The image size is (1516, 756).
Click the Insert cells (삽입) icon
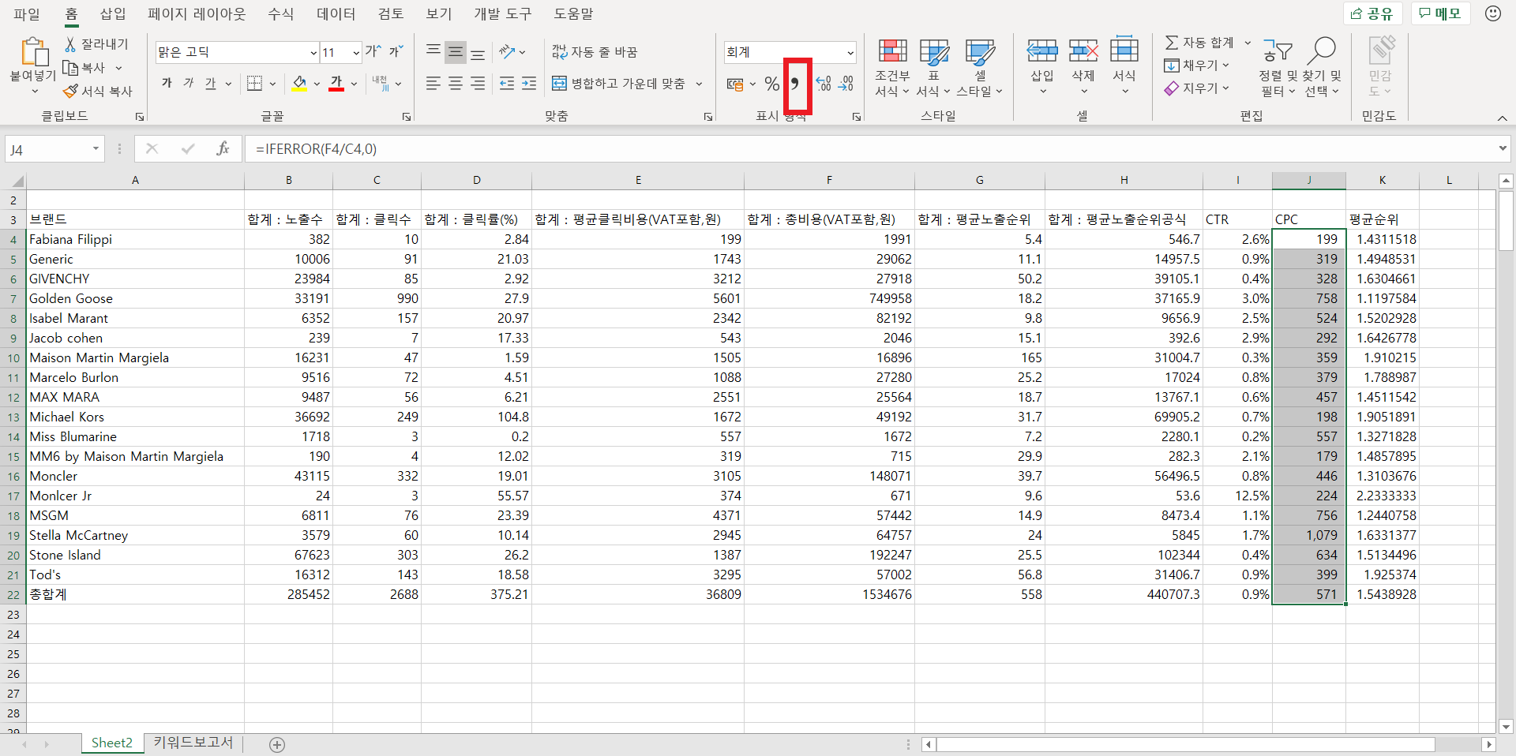tap(1042, 52)
